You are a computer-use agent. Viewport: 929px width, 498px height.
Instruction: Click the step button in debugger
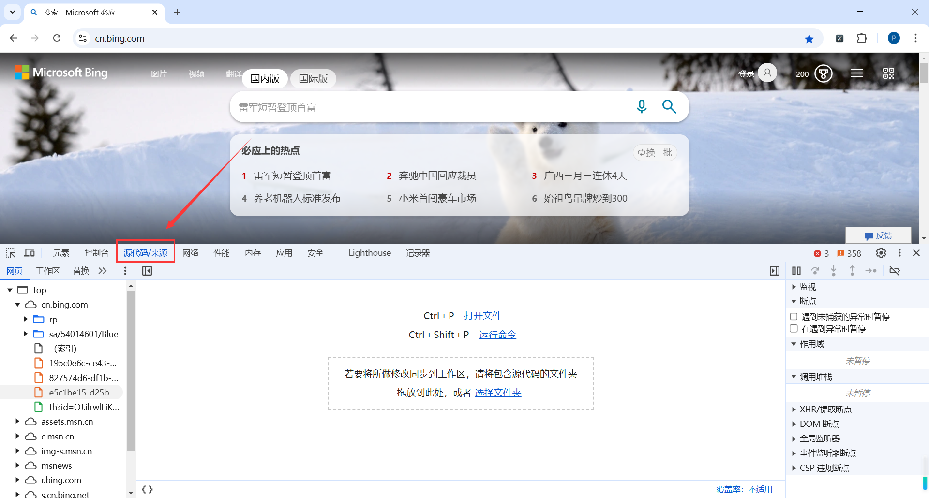point(871,271)
